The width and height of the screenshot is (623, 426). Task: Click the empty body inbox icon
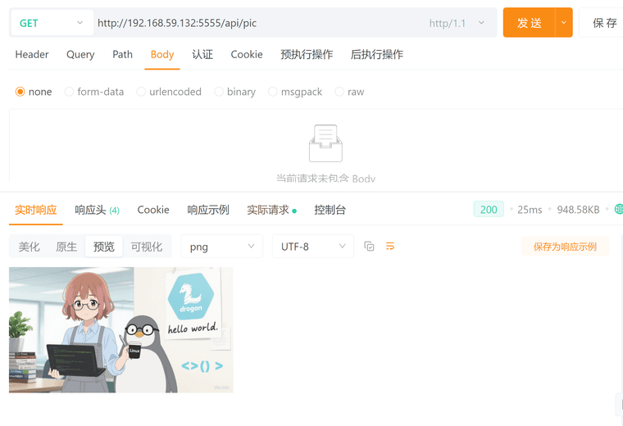[x=325, y=143]
